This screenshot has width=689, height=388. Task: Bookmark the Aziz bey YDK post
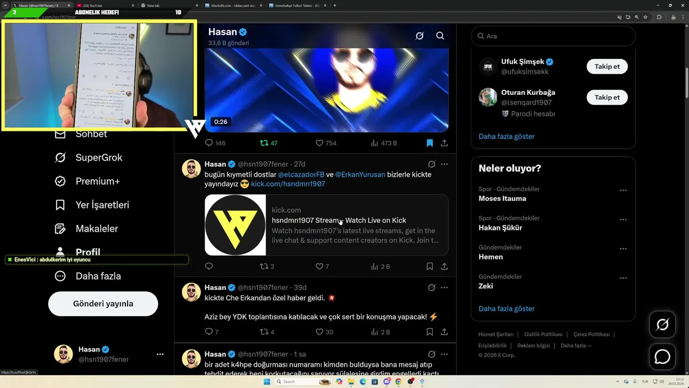[x=430, y=332]
